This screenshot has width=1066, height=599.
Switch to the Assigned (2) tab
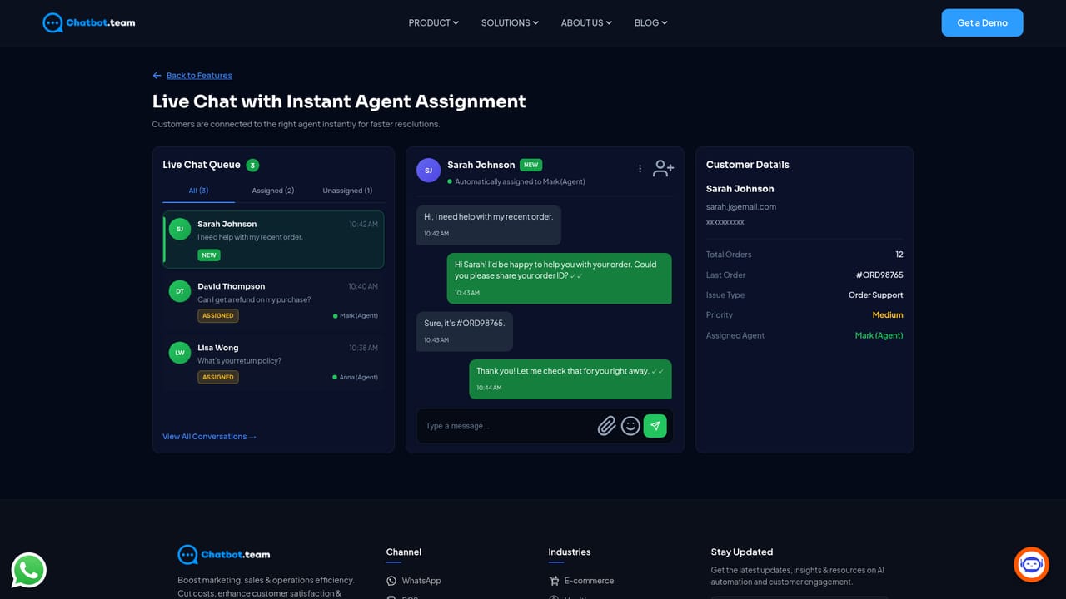[x=273, y=191]
